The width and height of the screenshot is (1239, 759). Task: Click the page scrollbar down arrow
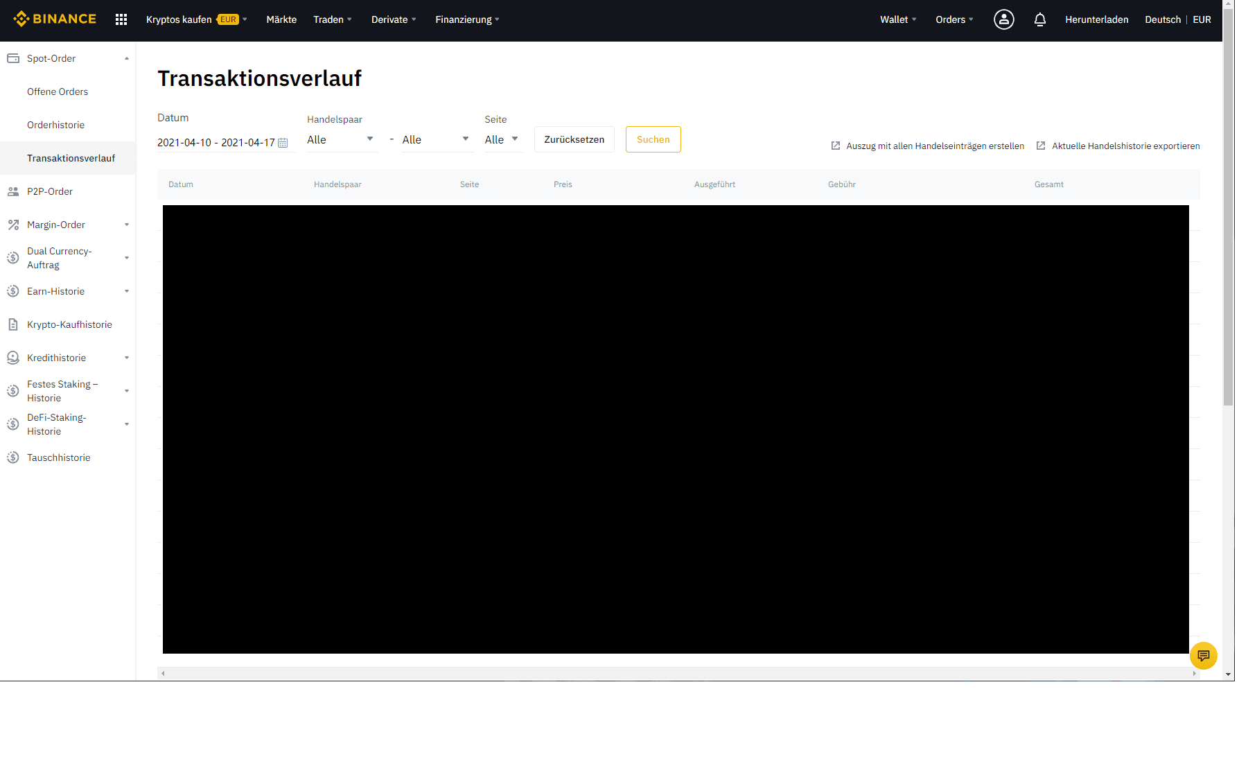[1229, 674]
